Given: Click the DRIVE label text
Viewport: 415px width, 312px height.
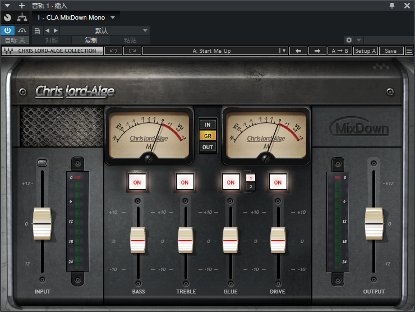Looking at the screenshot, I should click(278, 292).
